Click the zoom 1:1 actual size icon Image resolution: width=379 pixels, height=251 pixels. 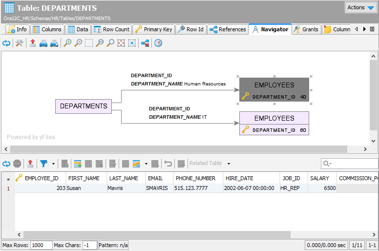[100, 43]
